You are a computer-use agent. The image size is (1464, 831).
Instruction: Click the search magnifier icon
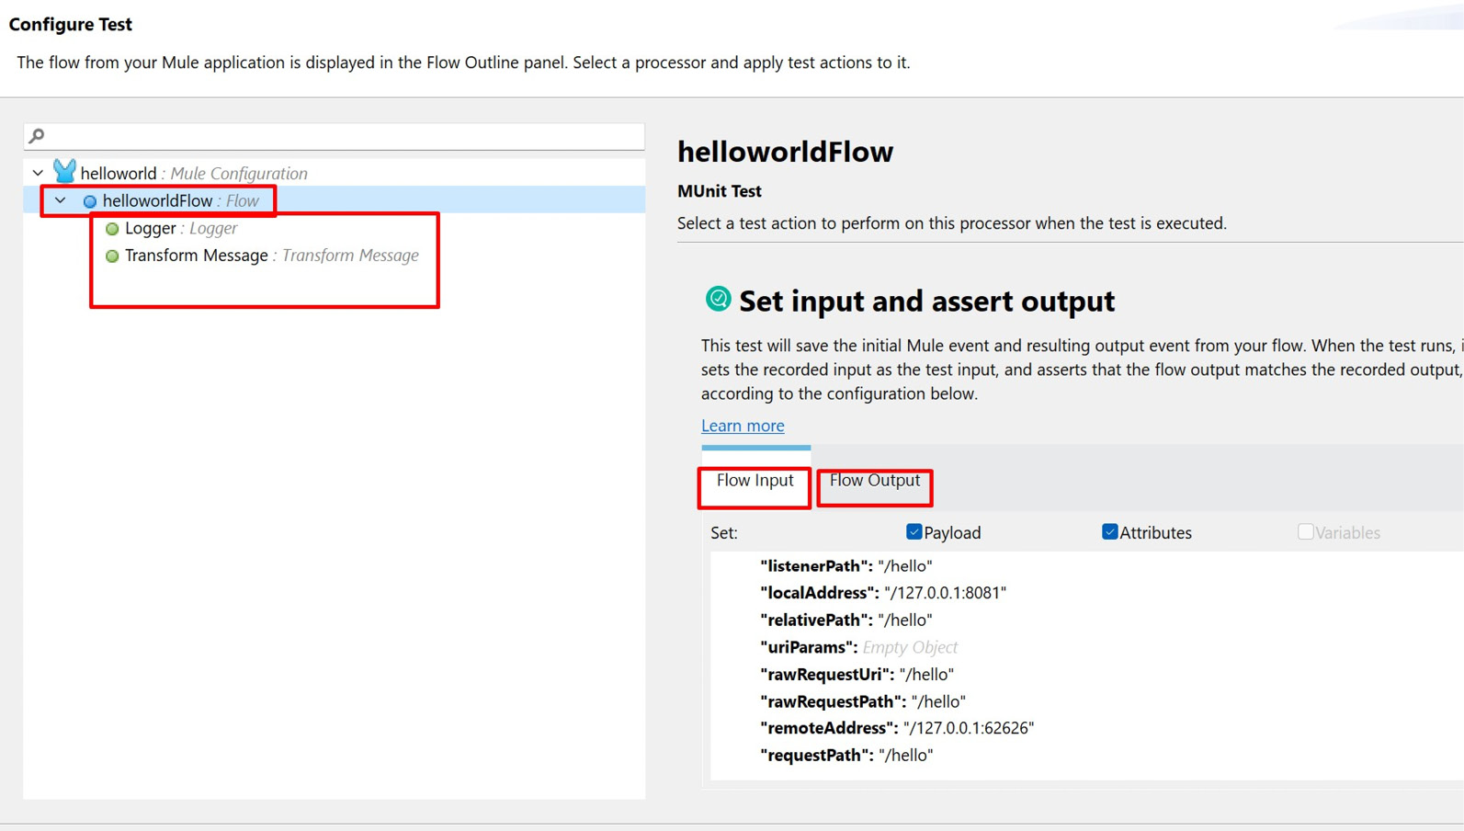coord(37,136)
